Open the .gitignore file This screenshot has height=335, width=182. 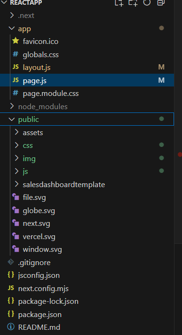pyautogui.click(x=34, y=263)
